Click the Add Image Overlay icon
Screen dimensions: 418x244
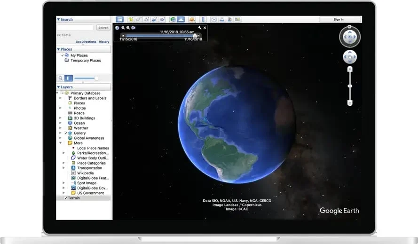(154, 19)
